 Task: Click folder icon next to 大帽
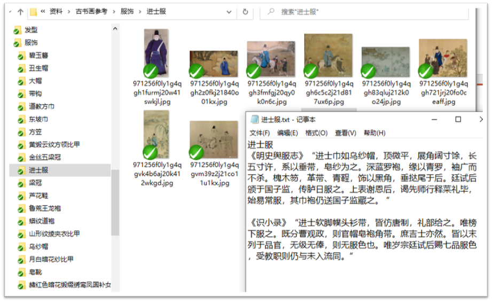pos(21,81)
